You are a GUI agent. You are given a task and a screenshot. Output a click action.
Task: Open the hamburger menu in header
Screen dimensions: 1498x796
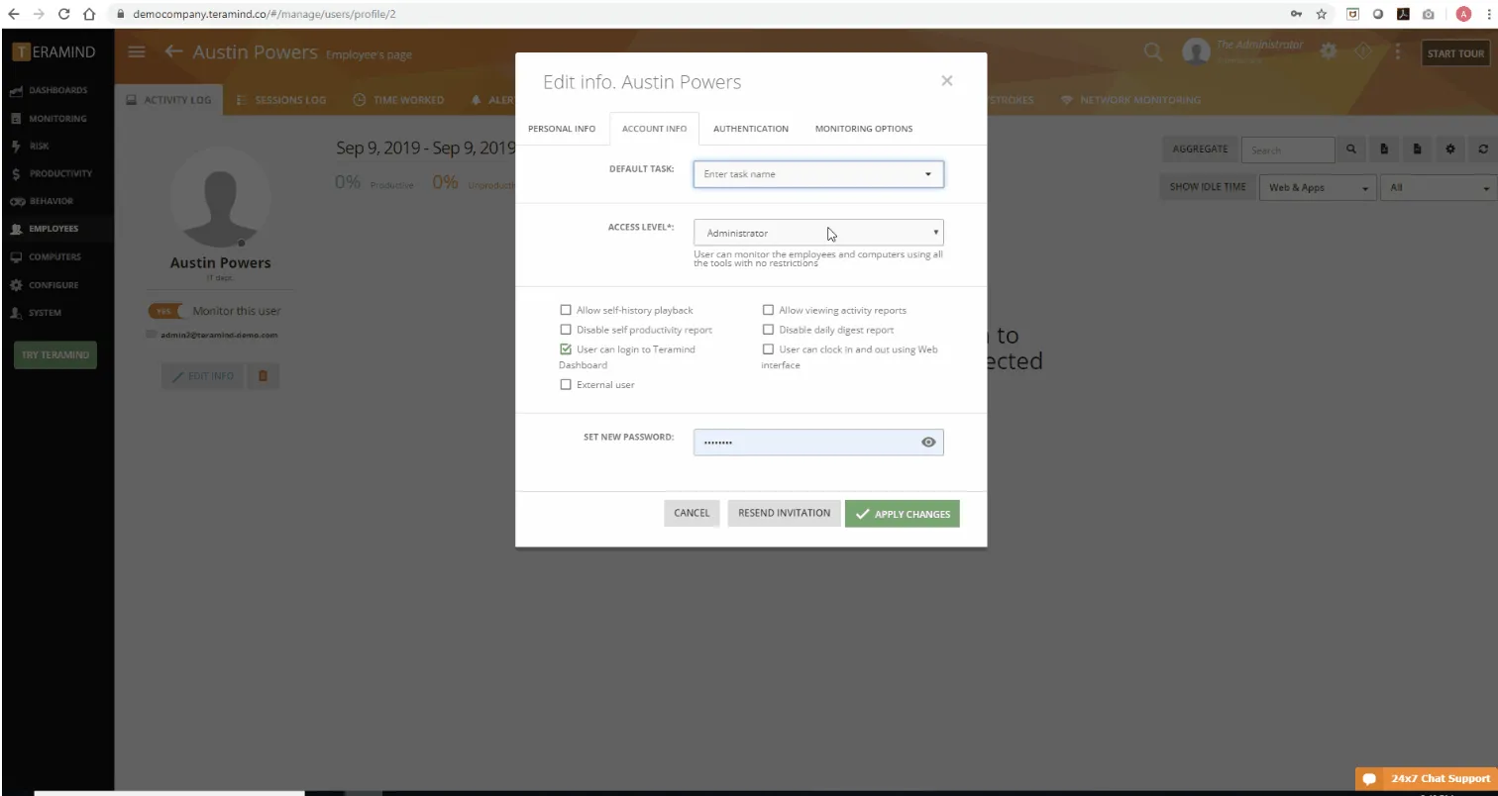pyautogui.click(x=137, y=51)
